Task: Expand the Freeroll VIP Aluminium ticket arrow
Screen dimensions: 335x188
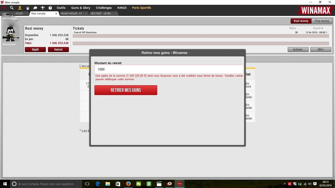Action: tap(327, 33)
